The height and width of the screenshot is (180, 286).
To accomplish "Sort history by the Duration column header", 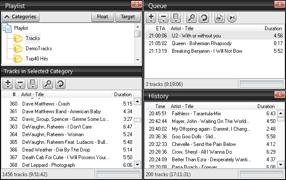I will (x=266, y=106).
